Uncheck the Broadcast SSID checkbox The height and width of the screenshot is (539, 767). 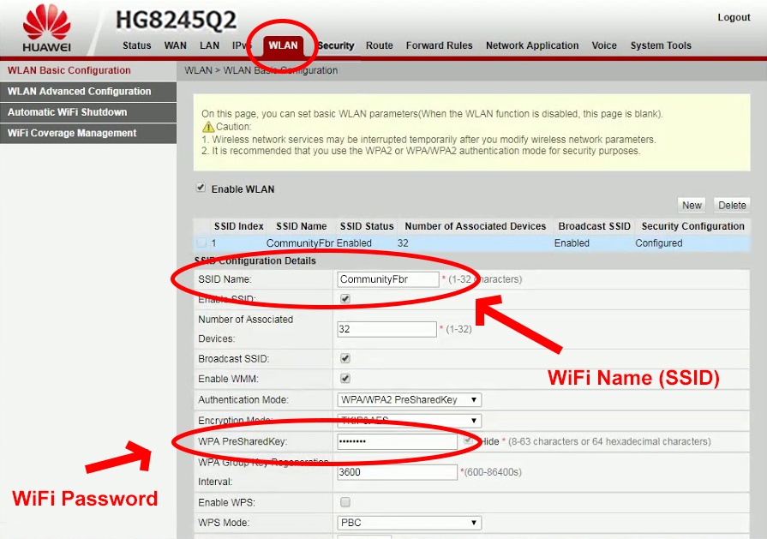tap(345, 358)
